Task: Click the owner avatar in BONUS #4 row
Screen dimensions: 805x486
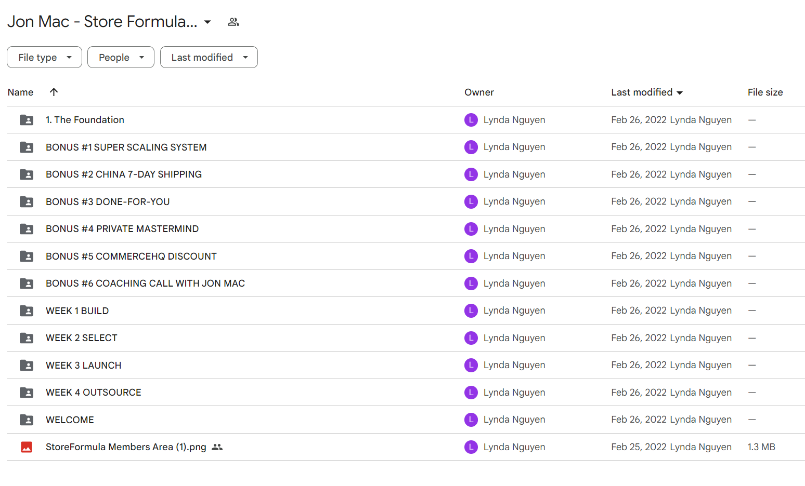Action: 471,229
